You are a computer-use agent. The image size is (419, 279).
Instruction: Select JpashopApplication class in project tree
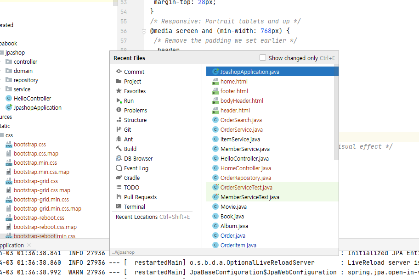click(34, 107)
